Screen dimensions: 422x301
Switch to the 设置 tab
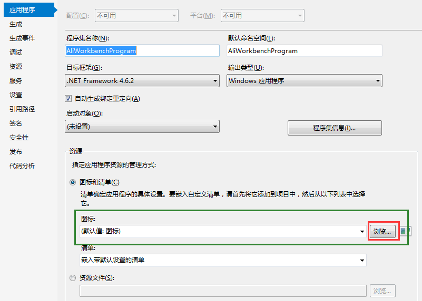(16, 95)
